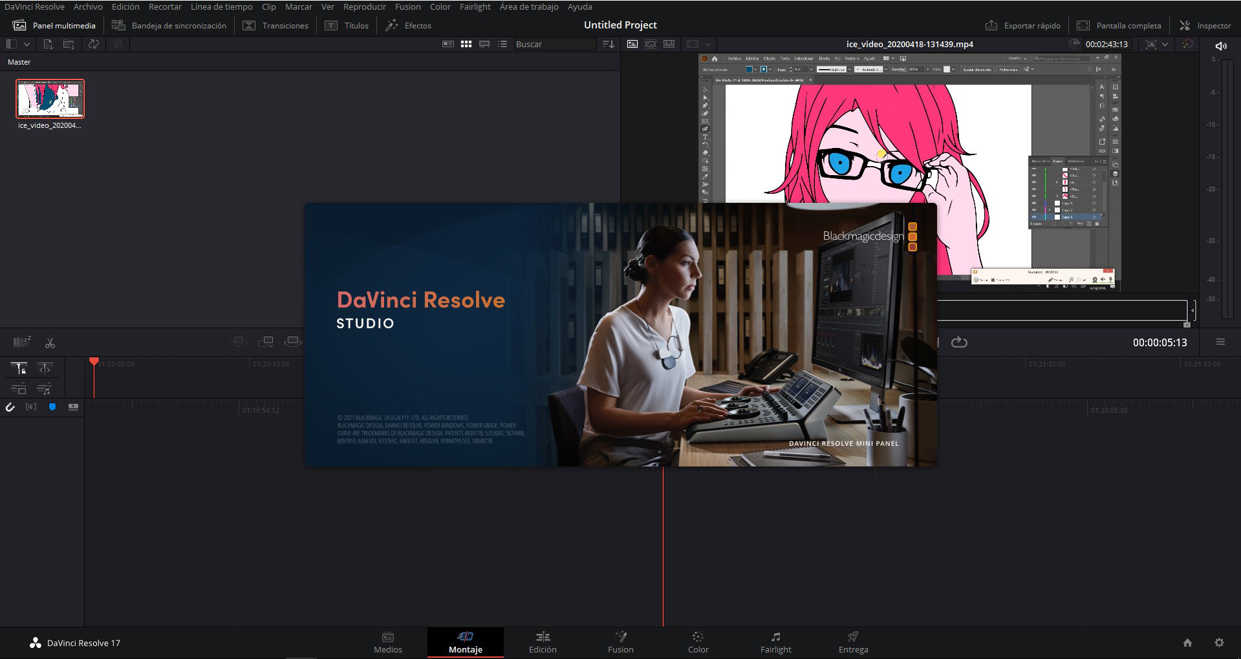Switch media pool to metadata view

click(448, 44)
